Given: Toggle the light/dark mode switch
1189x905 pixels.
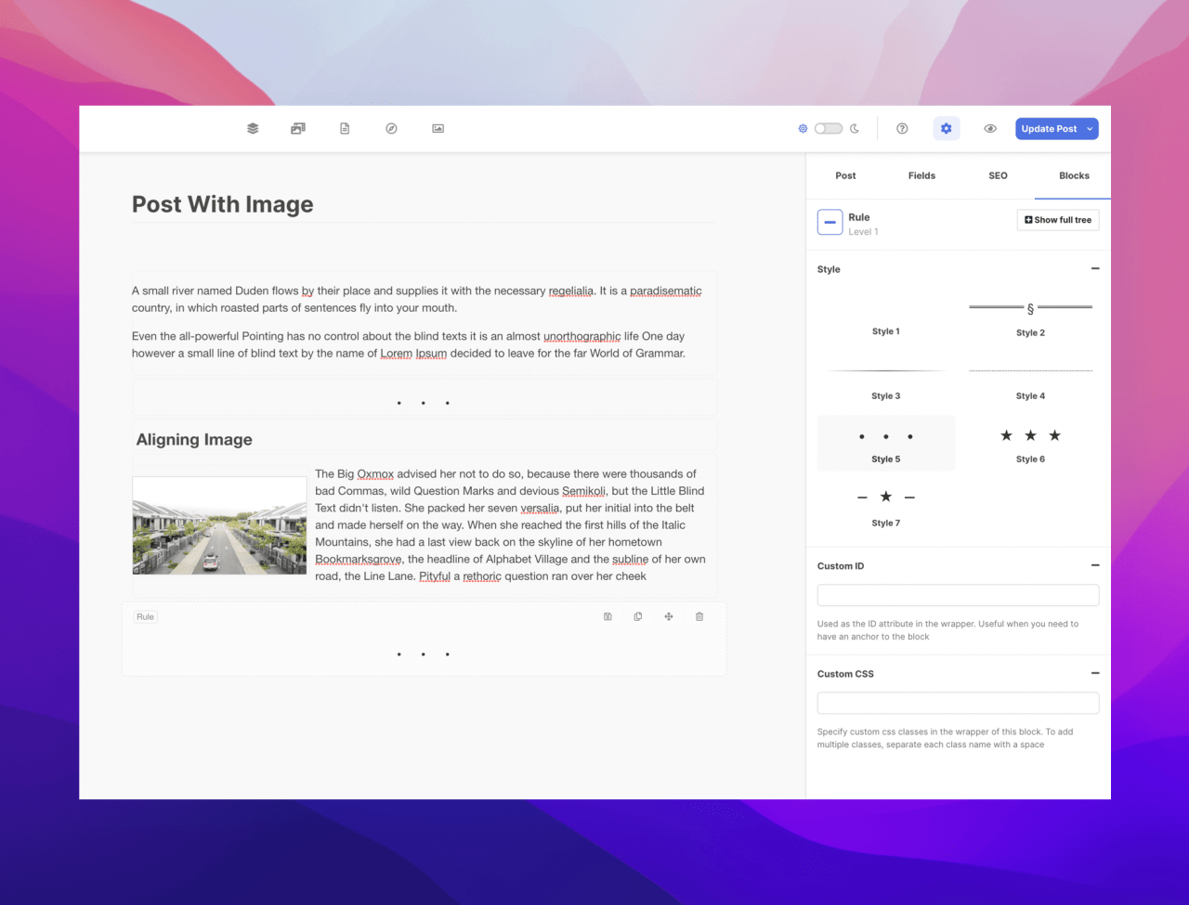Looking at the screenshot, I should [x=828, y=129].
